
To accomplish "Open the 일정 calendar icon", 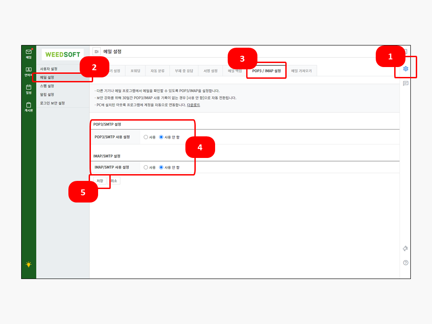I will point(29,89).
